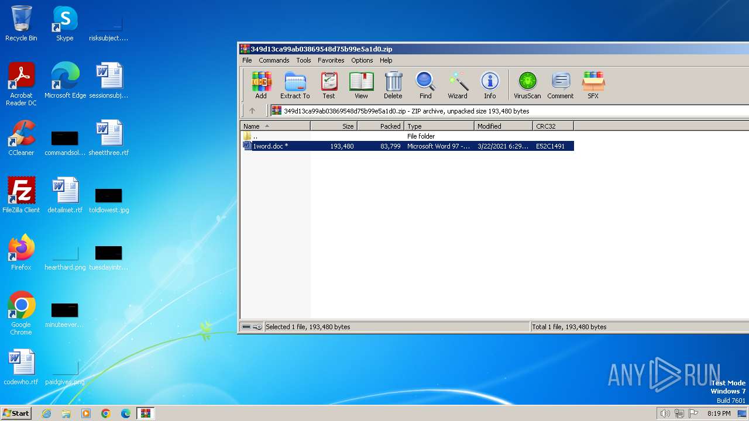Click the Extract To toolbar icon
The image size is (749, 421).
(x=295, y=85)
